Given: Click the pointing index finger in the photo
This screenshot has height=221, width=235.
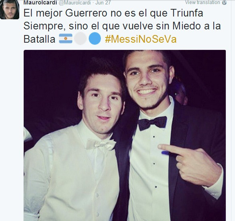Looking at the screenshot, I should point(170,149).
